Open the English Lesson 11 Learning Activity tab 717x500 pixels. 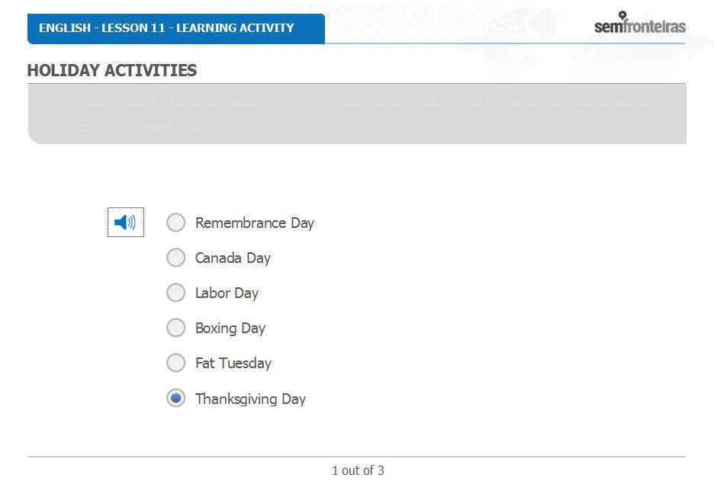(176, 29)
